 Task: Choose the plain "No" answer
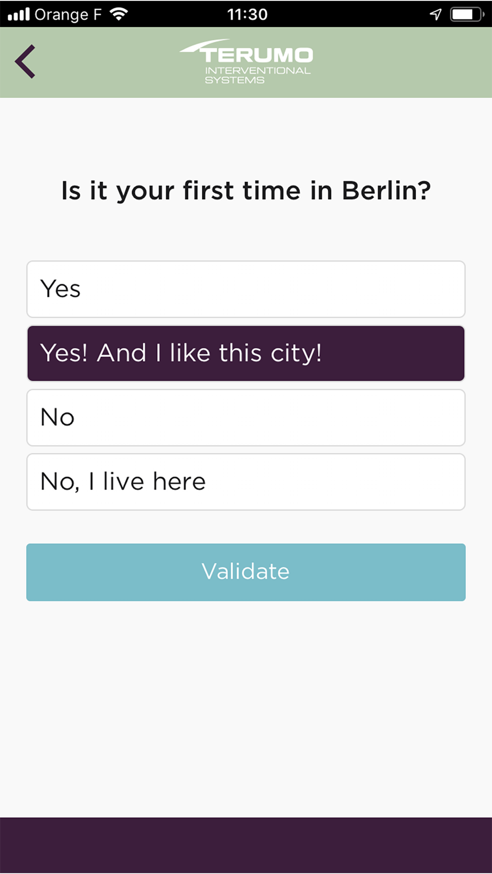246,418
